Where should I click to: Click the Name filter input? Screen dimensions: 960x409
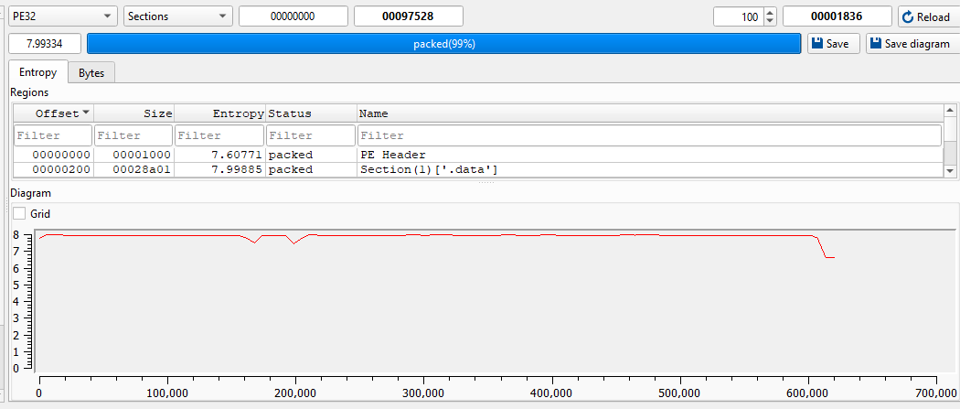[648, 135]
